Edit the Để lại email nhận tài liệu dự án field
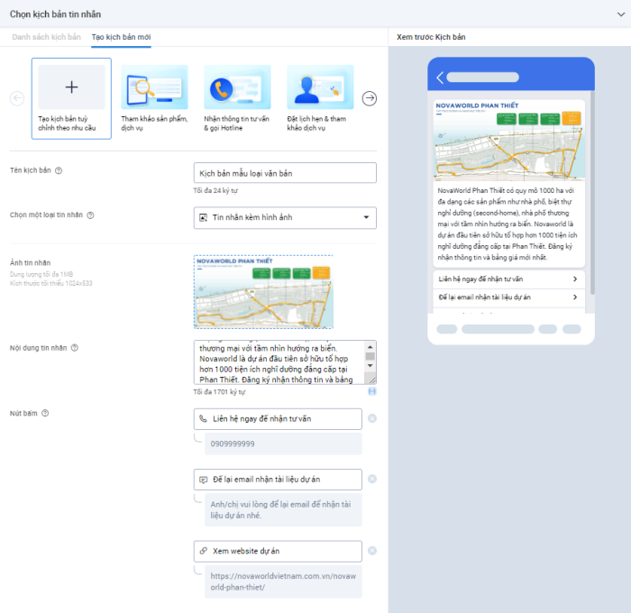Screen dimensions: 631x613 (278, 480)
